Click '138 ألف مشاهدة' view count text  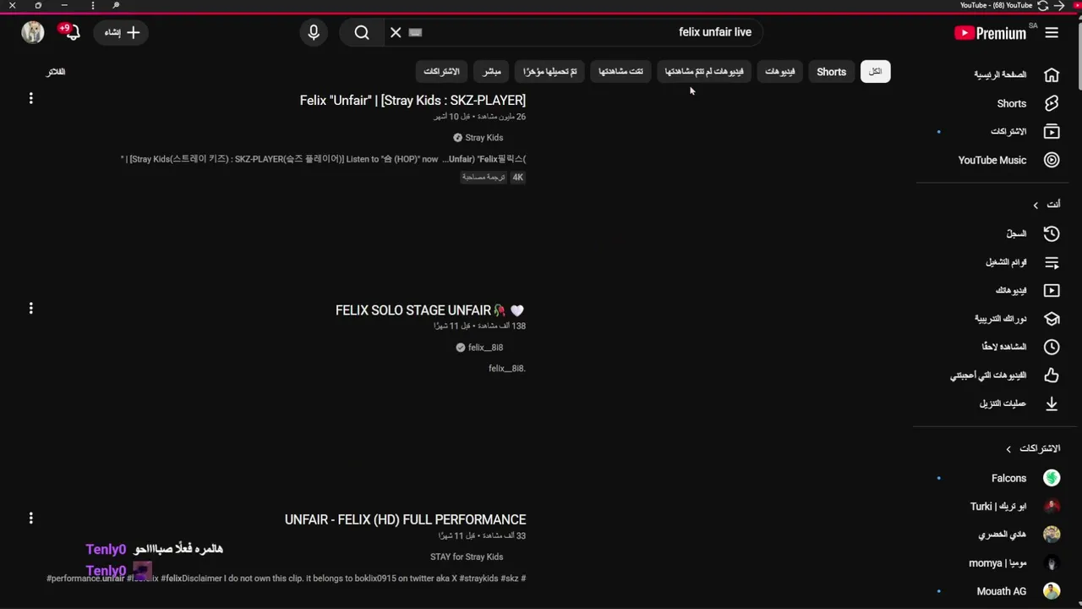501,326
